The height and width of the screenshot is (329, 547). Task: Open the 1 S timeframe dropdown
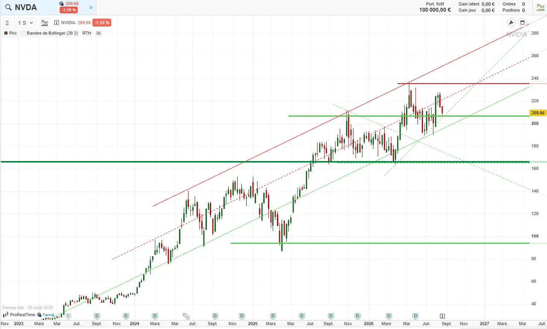tap(25, 23)
